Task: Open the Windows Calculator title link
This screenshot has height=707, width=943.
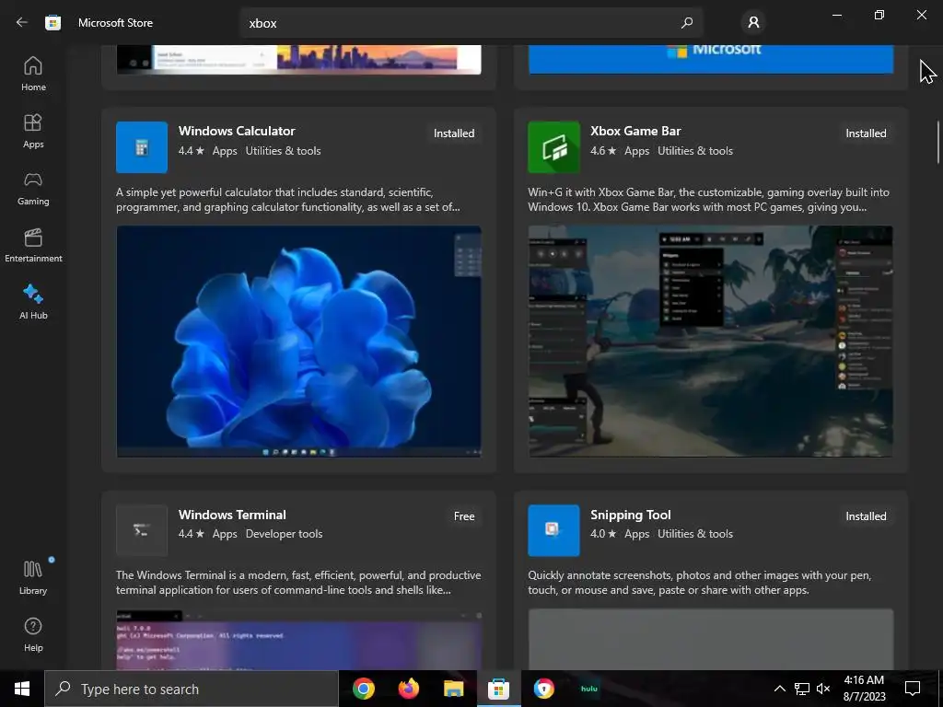Action: pos(237,131)
